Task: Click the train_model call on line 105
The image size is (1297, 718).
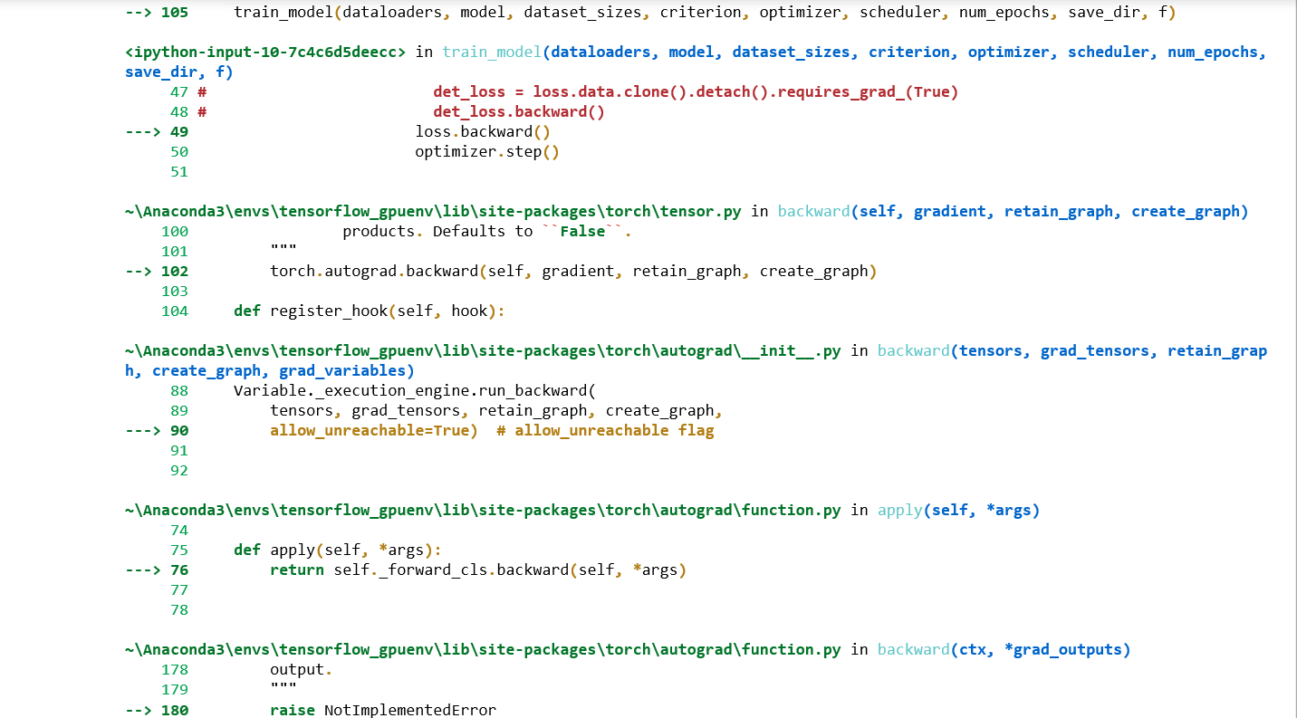Action: tap(705, 12)
